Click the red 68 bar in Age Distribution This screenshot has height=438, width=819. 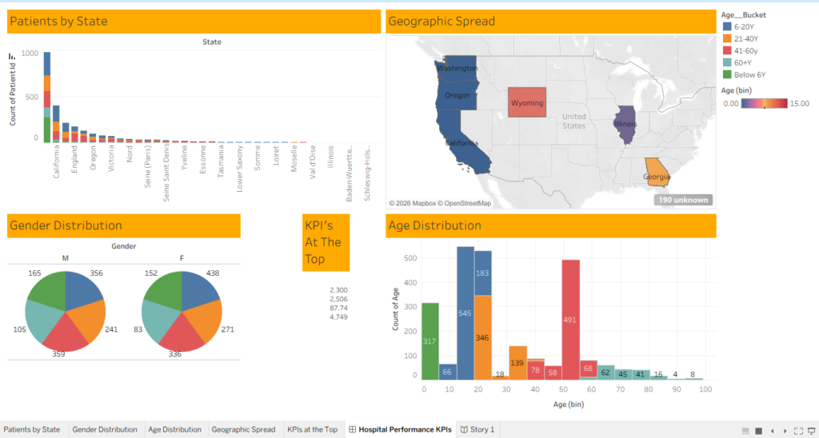pyautogui.click(x=589, y=368)
